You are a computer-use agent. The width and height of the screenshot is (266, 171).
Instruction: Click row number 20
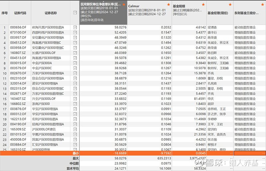pos(5,124)
